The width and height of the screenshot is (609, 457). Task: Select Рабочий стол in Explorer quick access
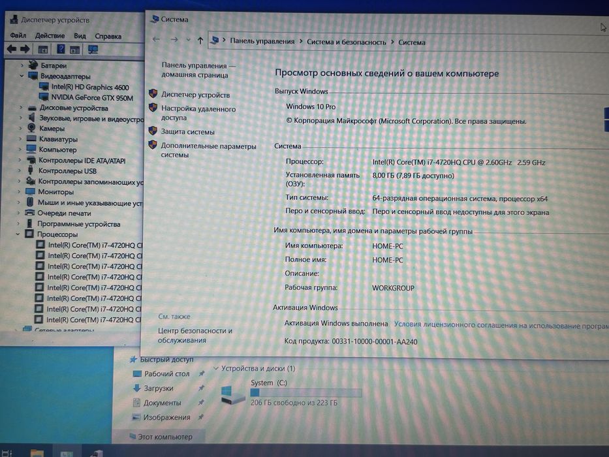166,373
